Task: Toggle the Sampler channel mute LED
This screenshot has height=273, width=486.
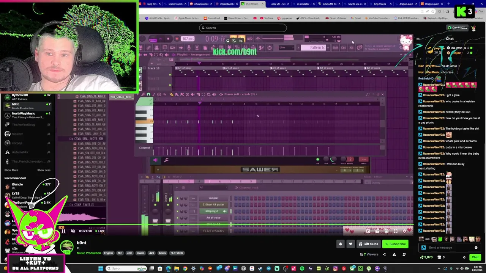Action: pos(177,198)
